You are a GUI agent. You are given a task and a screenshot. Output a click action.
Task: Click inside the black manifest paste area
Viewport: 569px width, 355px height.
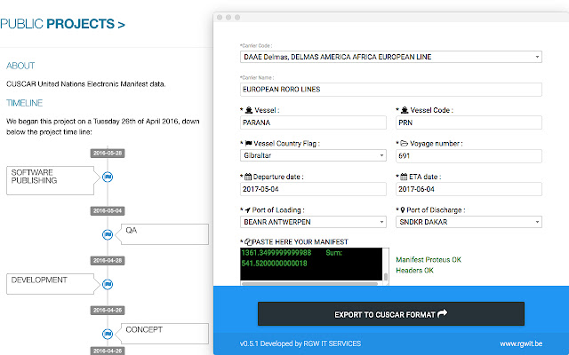[311, 264]
